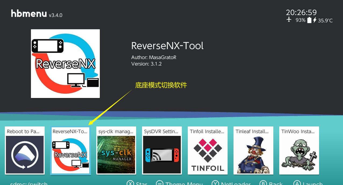Click the 20:26:59 clock
Image resolution: width=343 pixels, height=185 pixels.
[301, 12]
